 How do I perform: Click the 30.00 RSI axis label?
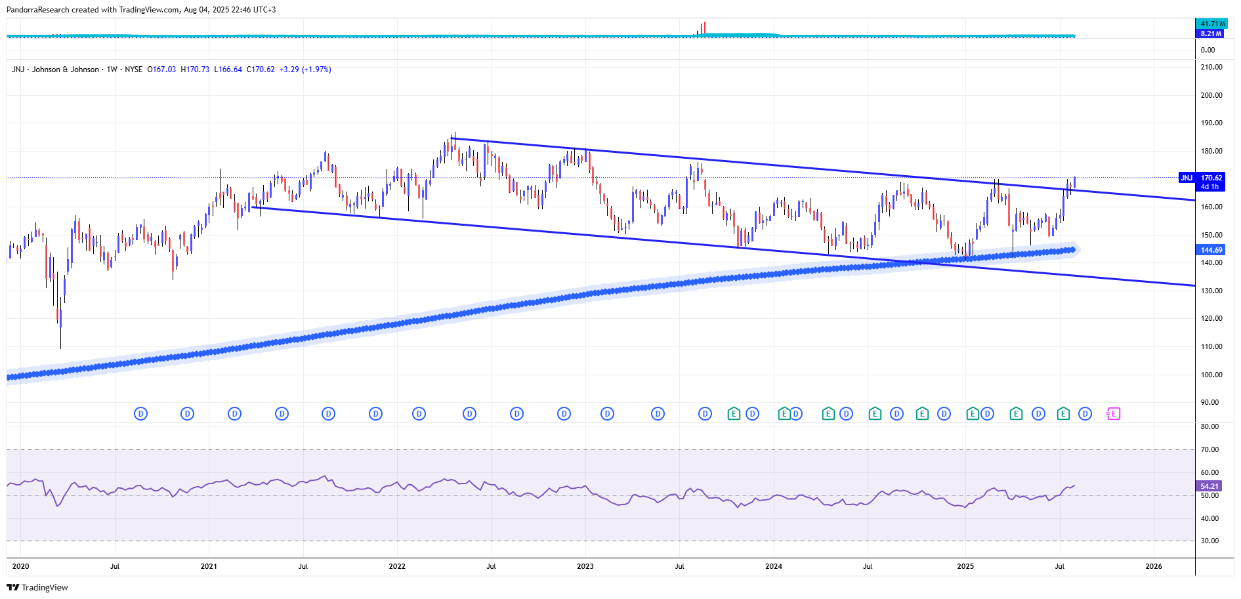click(1209, 541)
